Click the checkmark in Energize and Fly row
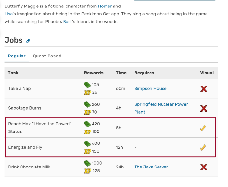 203,147
